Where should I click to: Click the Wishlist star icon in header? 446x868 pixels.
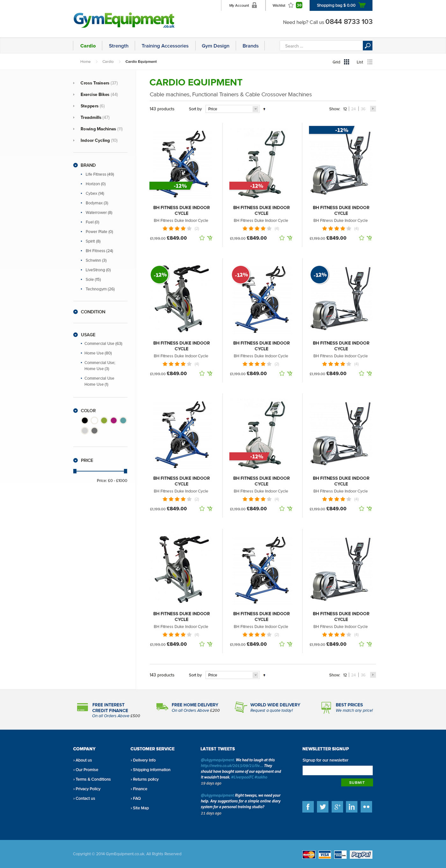pos(291,5)
